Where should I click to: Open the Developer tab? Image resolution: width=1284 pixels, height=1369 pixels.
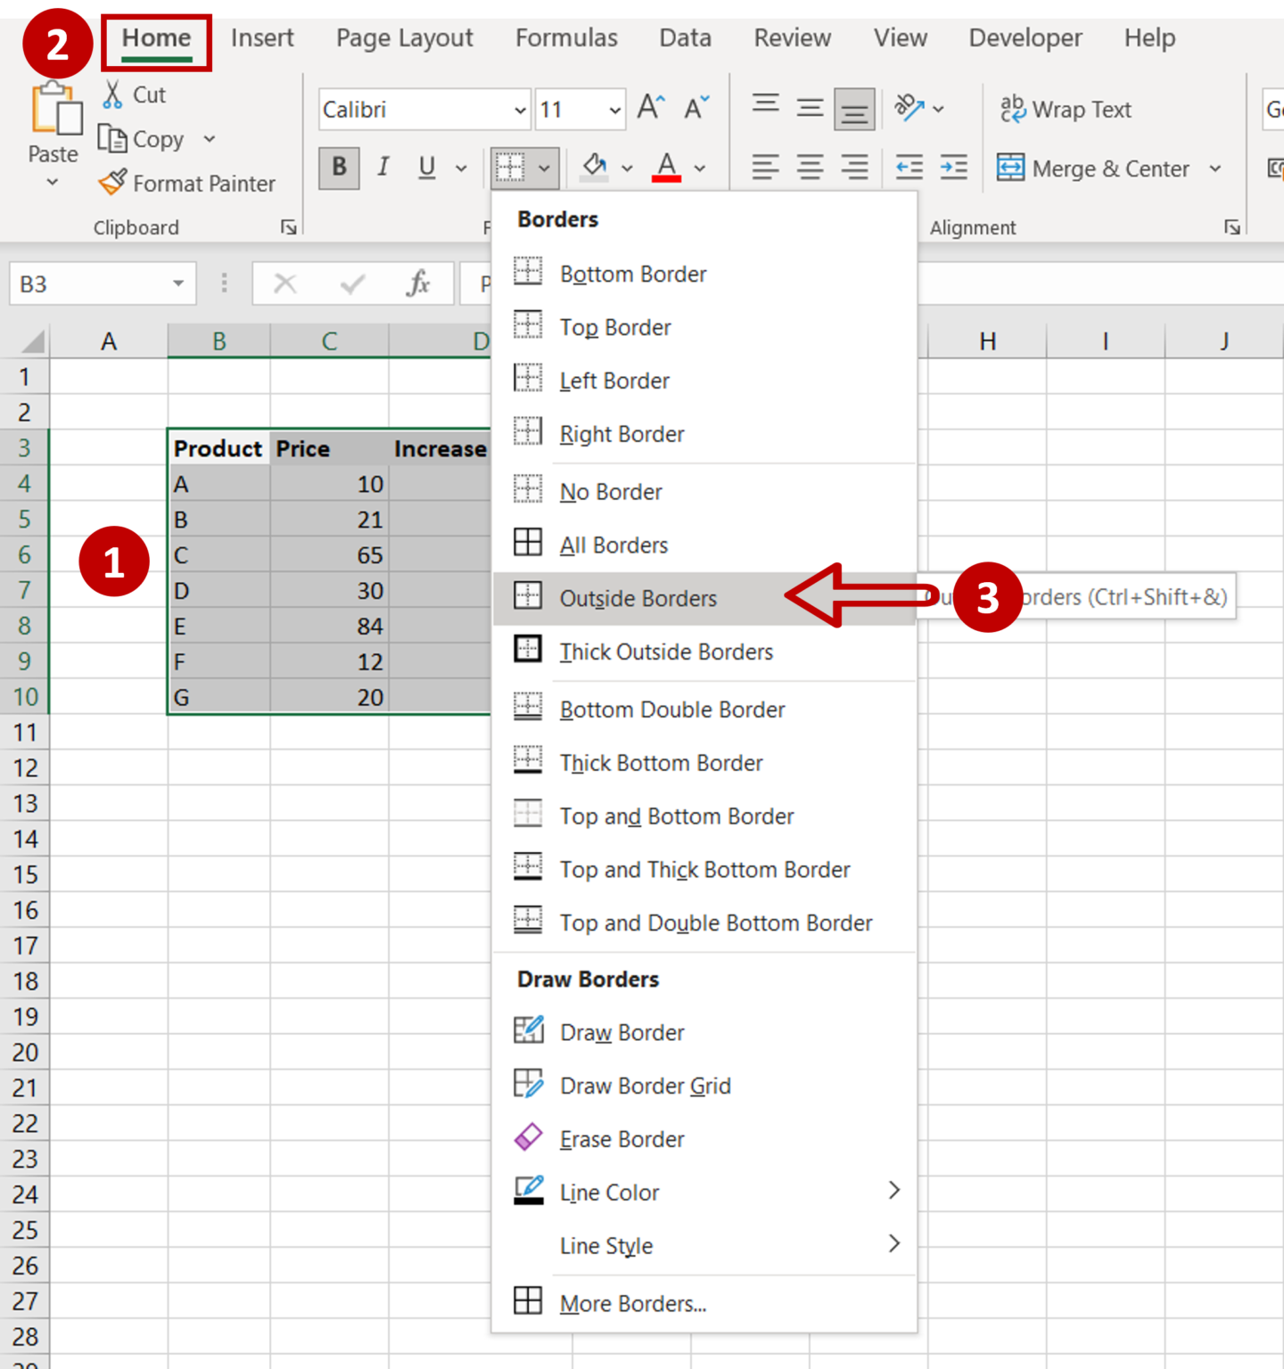pyautogui.click(x=1025, y=37)
